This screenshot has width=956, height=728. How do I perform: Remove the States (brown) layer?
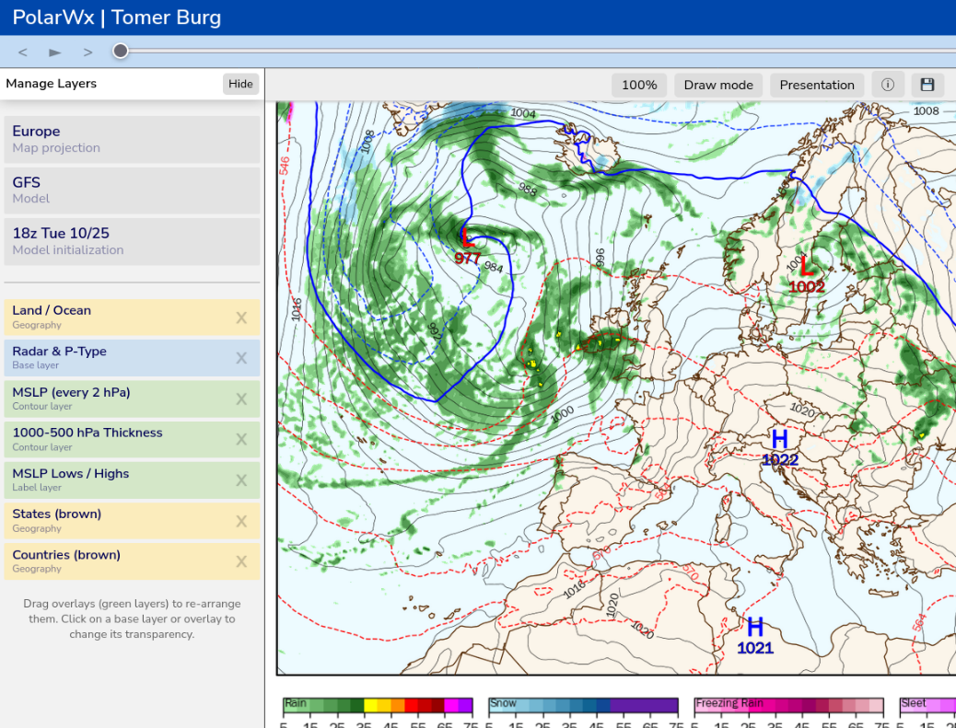pyautogui.click(x=241, y=521)
